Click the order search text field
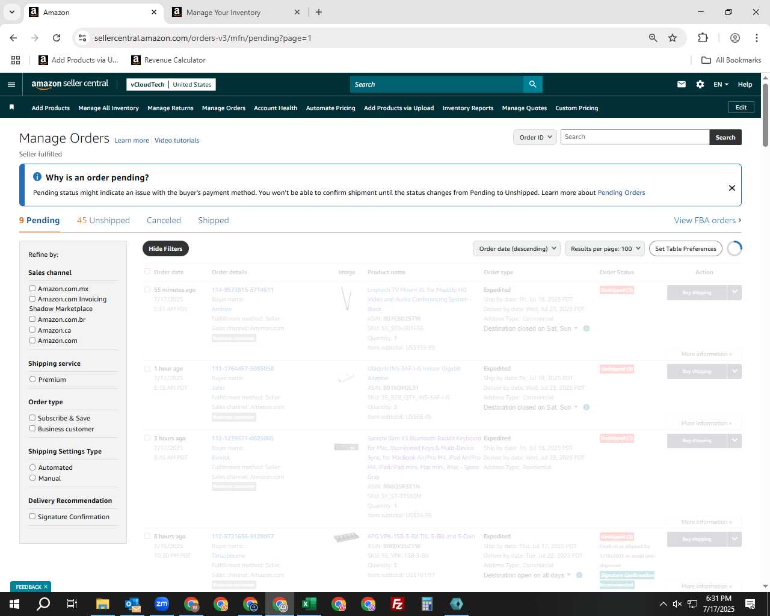The height and width of the screenshot is (616, 770). (x=635, y=137)
